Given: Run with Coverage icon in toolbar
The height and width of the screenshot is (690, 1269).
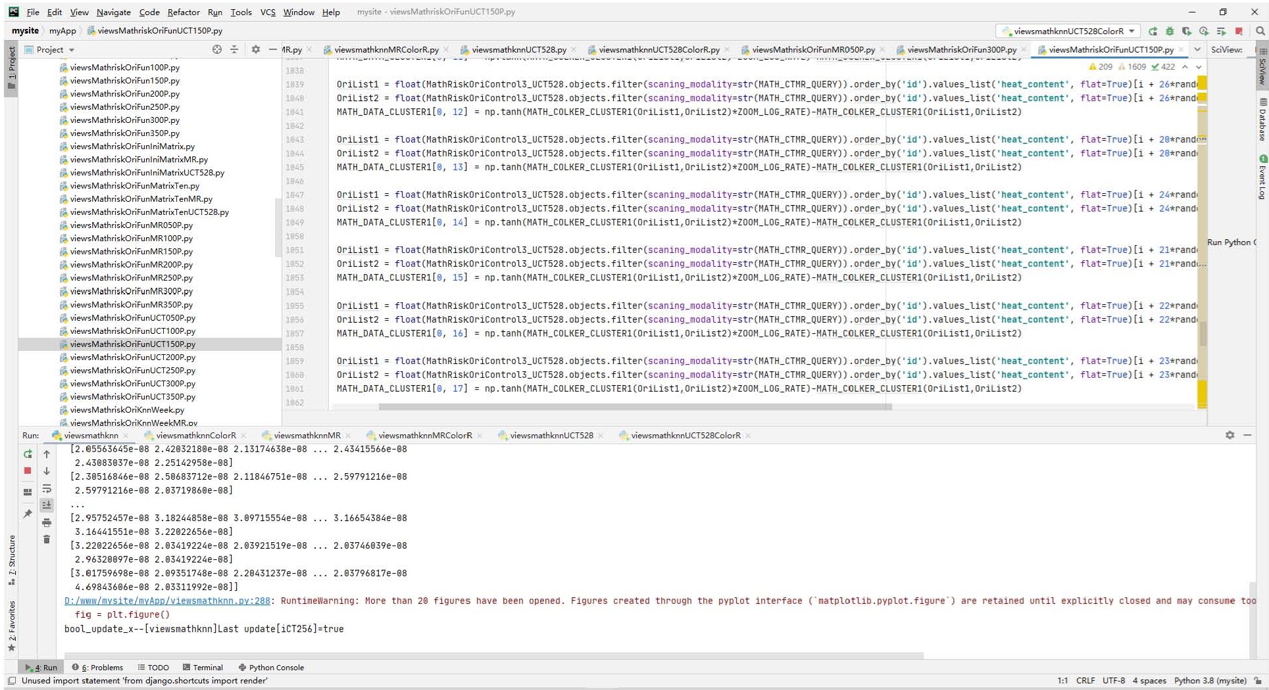Looking at the screenshot, I should tap(1187, 31).
